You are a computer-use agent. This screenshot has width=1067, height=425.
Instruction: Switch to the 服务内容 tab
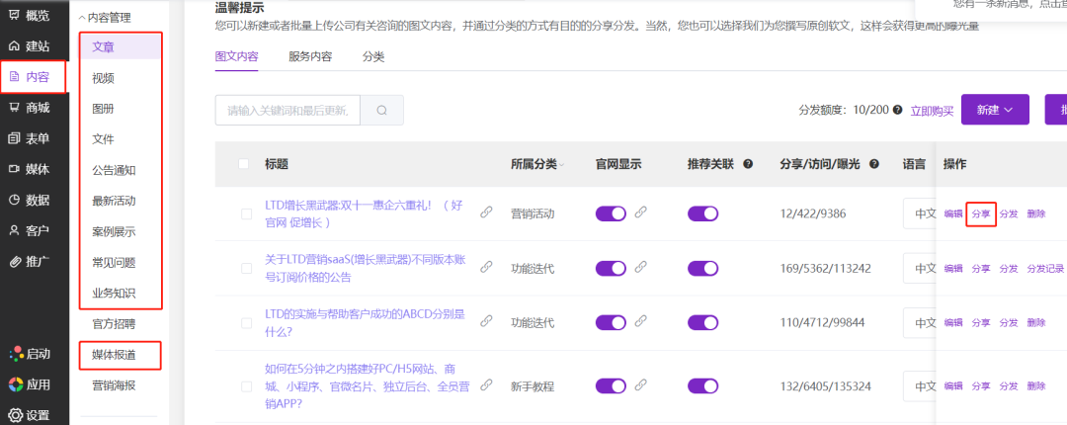click(310, 56)
